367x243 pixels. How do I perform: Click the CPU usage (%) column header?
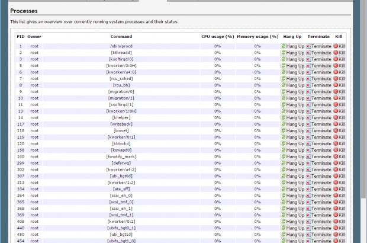click(x=217, y=37)
